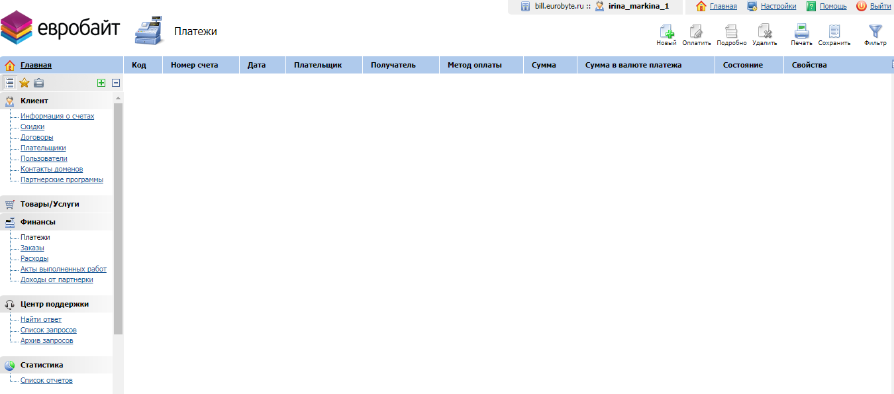Click the red power logout icon
The image size is (894, 394).
click(x=862, y=6)
